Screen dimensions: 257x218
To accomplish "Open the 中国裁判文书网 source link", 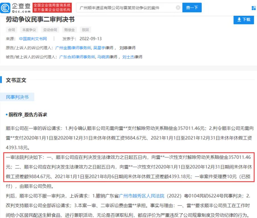I will (x=33, y=39).
